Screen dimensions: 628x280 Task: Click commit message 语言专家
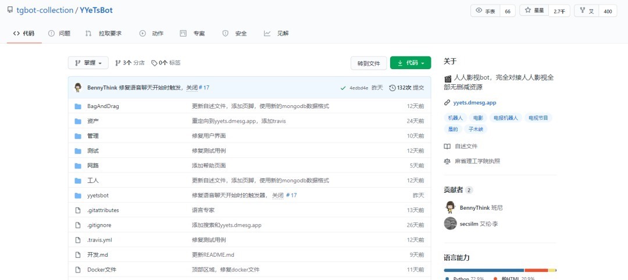click(x=203, y=210)
